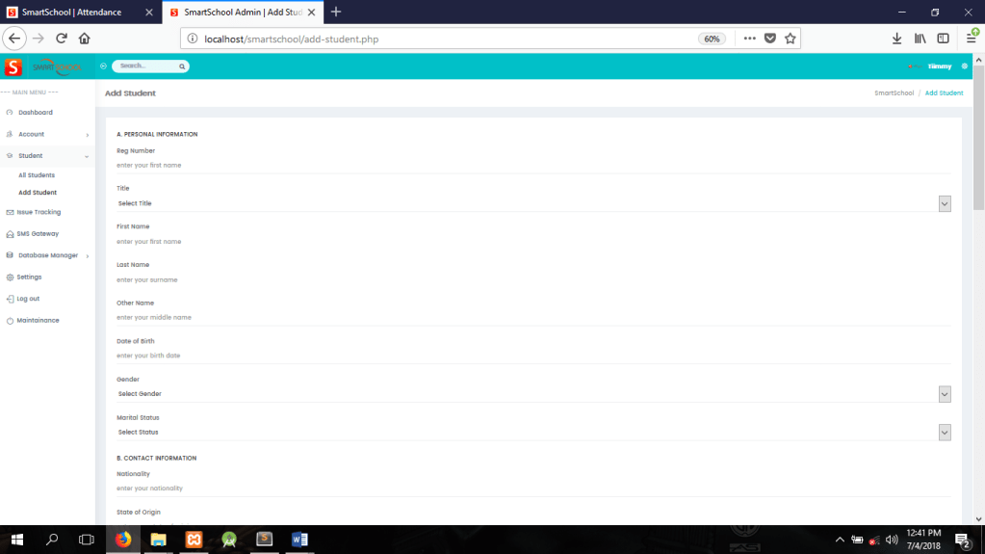This screenshot has height=554, width=985.
Task: Click the search magnifier icon in header
Action: [181, 66]
